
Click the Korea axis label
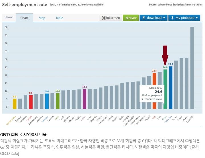pyautogui.click(x=164, y=118)
